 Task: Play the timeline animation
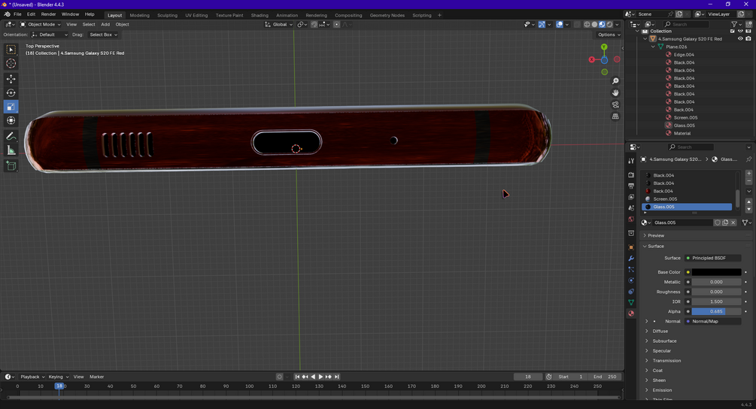[320, 377]
